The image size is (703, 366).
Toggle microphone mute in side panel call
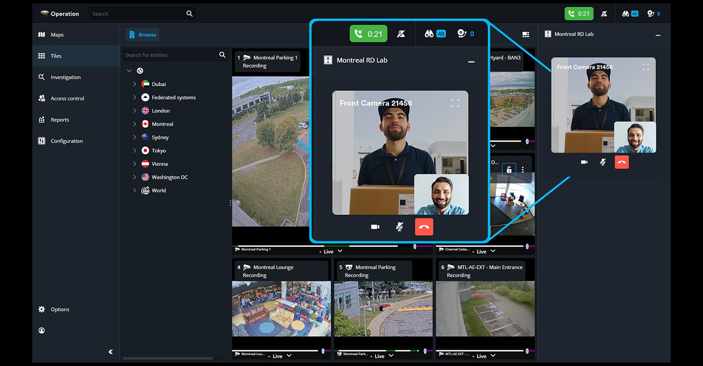[x=603, y=162]
